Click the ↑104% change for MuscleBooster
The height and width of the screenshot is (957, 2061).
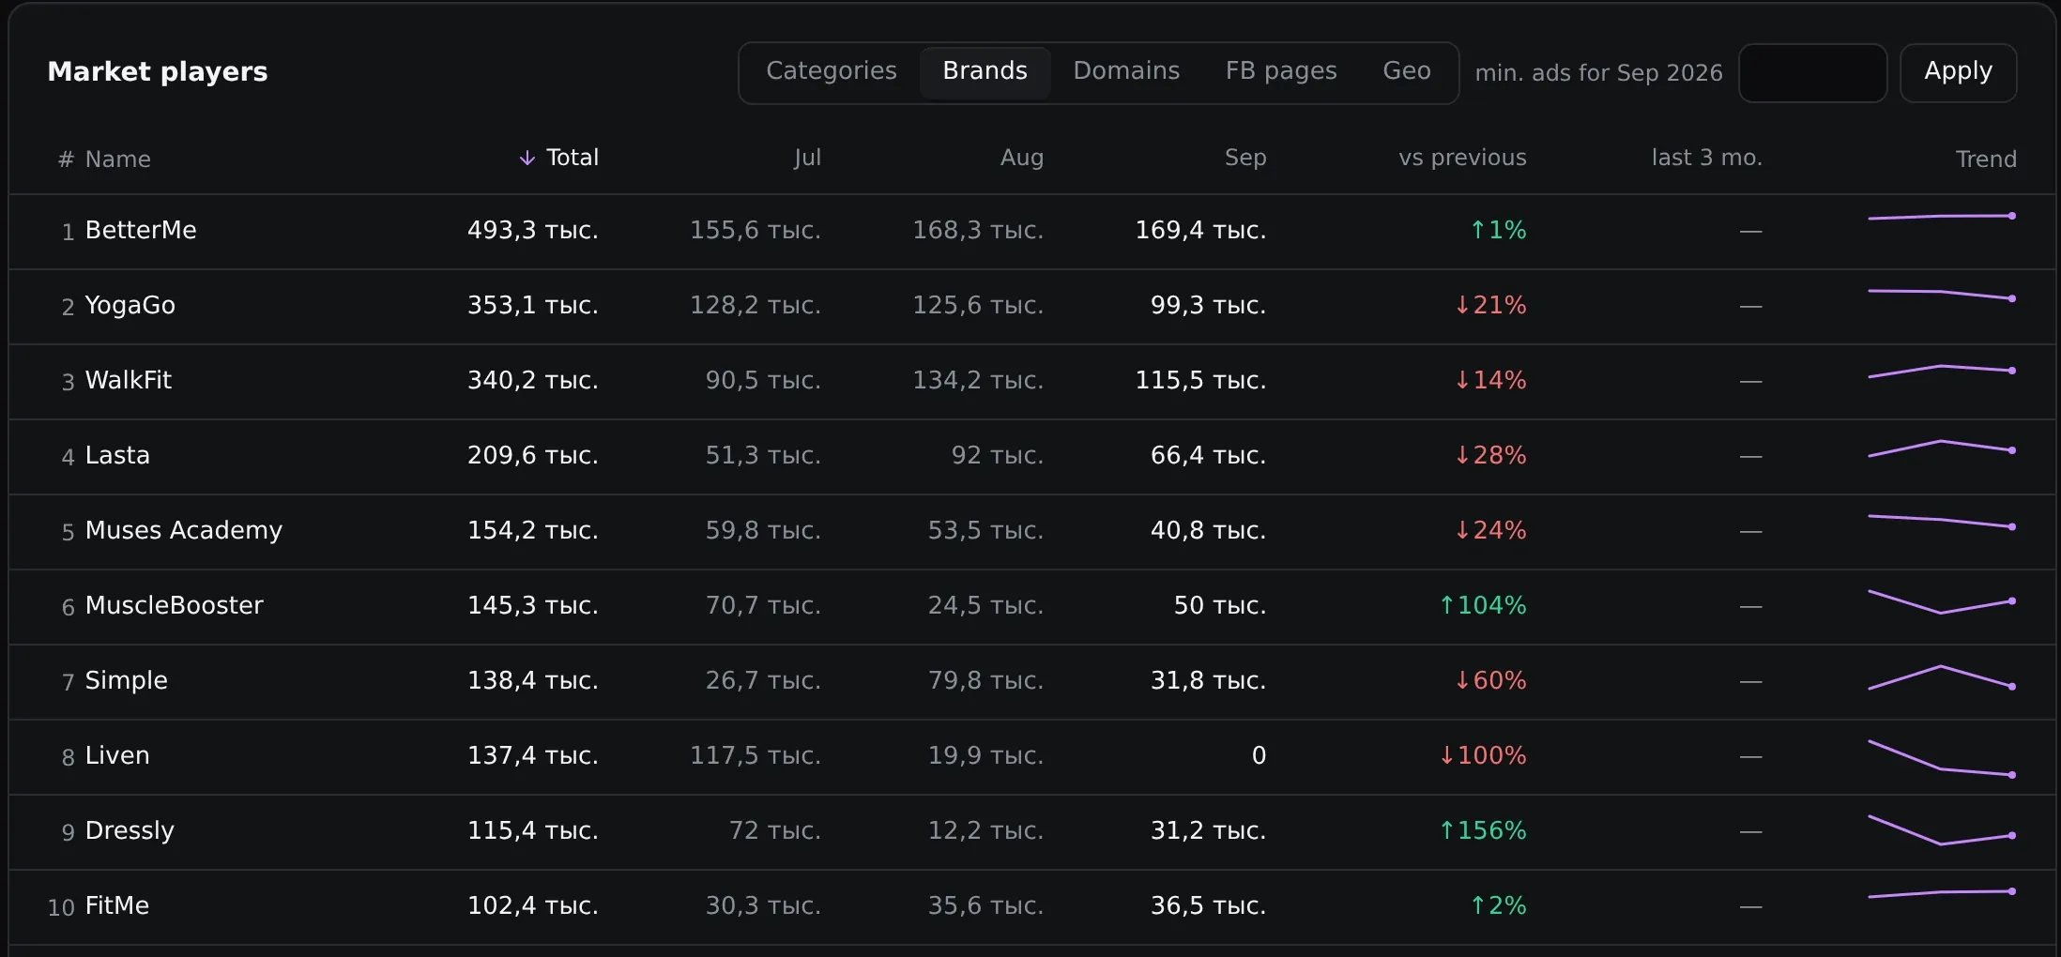(x=1483, y=605)
